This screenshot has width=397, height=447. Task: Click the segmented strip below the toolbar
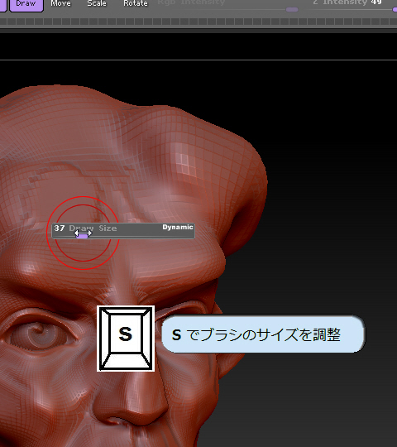[198, 22]
